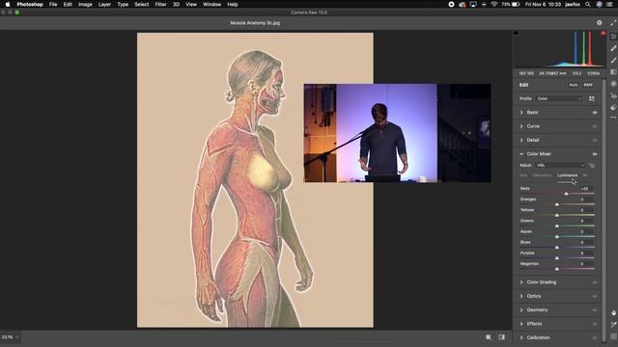
Task: Toggle the grid overlay icon
Action: click(613, 336)
